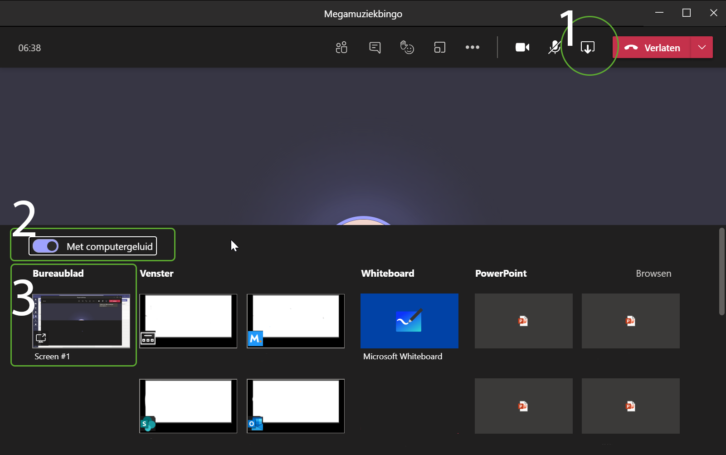Turn off the camera
This screenshot has width=726, height=455.
coord(522,47)
